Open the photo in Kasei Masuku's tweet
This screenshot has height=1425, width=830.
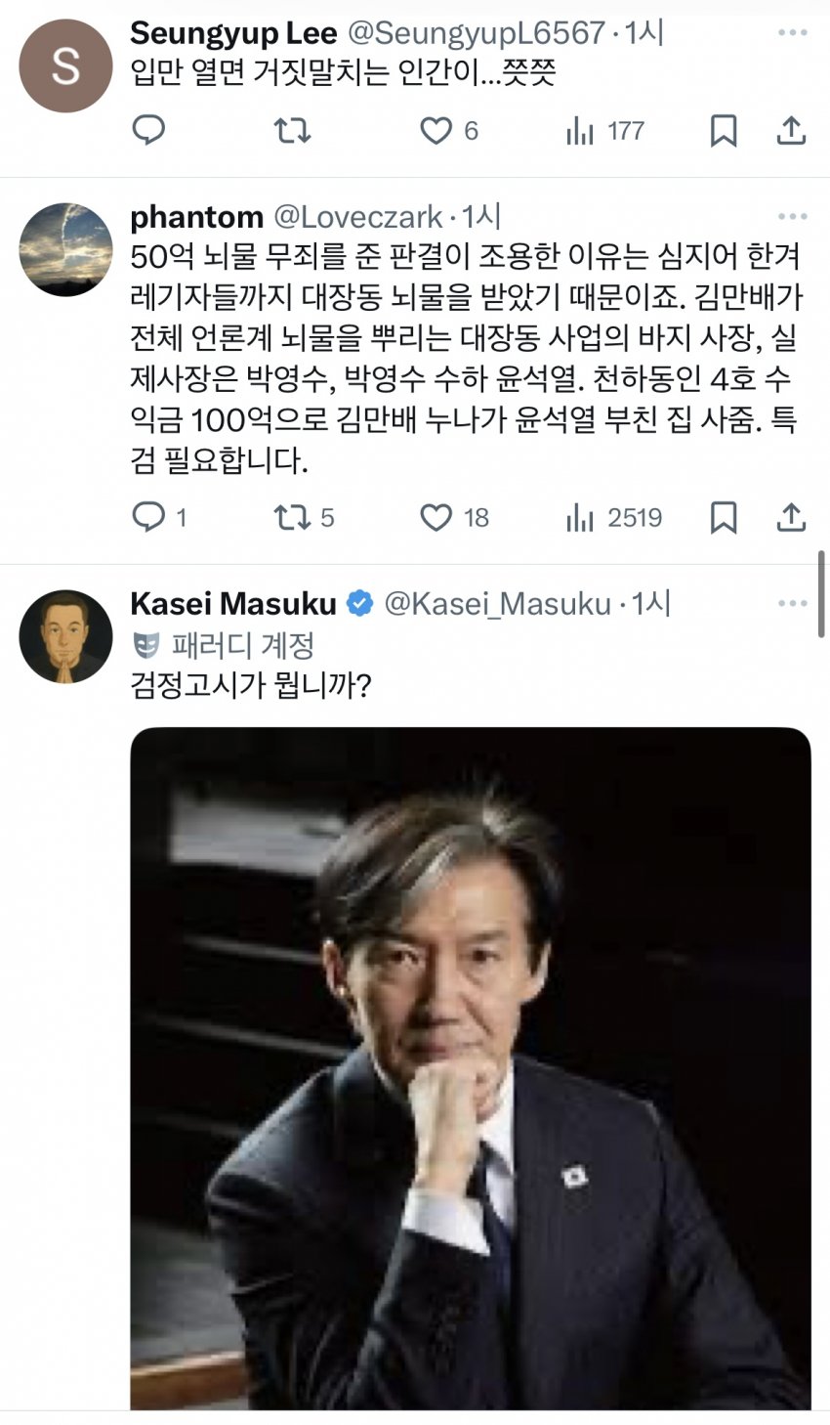pyautogui.click(x=470, y=1065)
